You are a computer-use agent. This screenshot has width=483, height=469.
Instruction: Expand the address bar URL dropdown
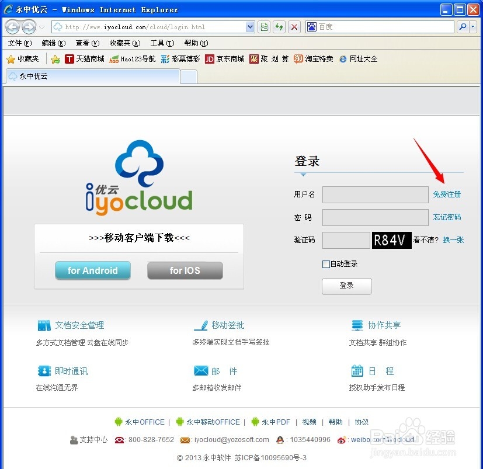[x=250, y=27]
